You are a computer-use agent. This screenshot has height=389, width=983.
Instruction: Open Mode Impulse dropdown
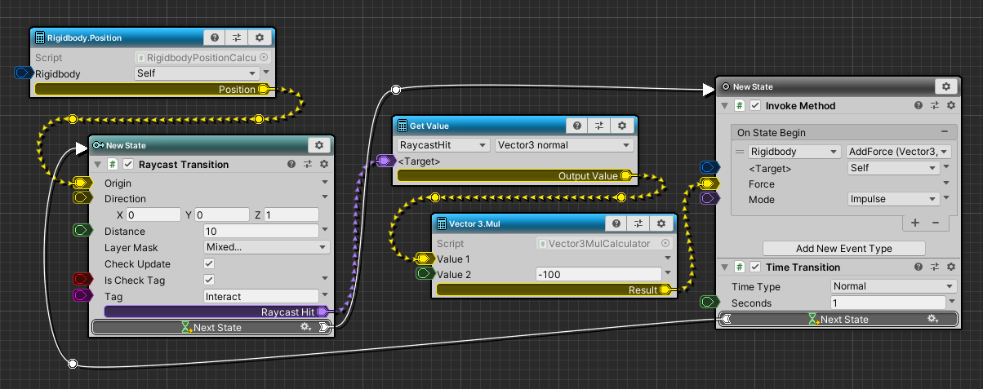point(893,198)
